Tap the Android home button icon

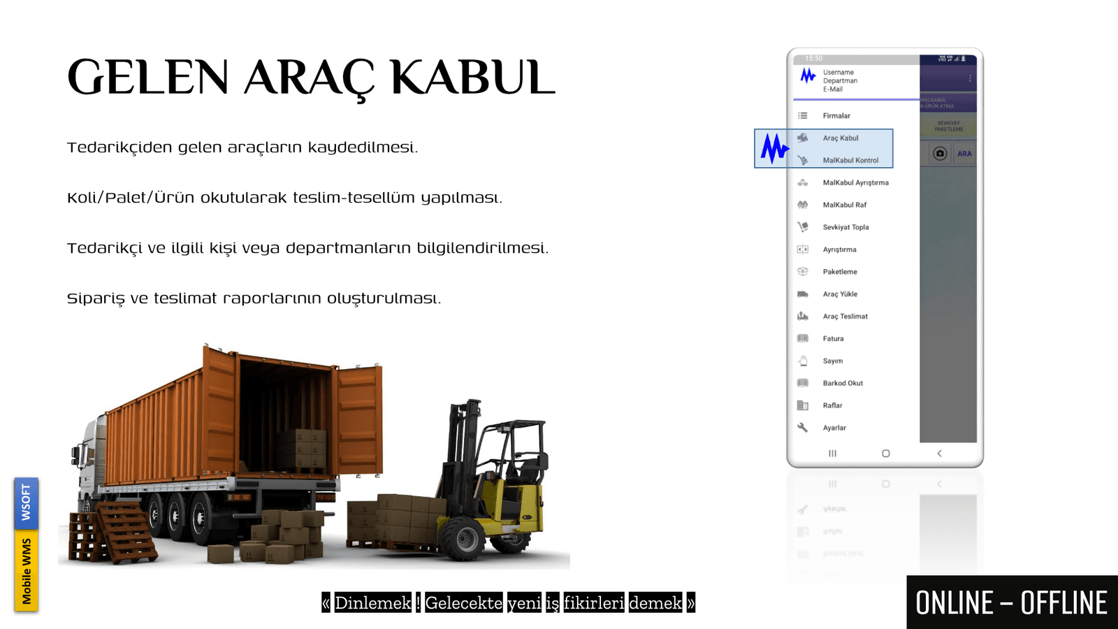[886, 454]
